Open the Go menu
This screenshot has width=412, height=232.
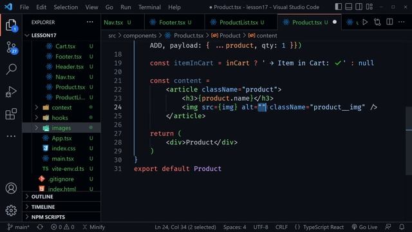pyautogui.click(x=109, y=7)
